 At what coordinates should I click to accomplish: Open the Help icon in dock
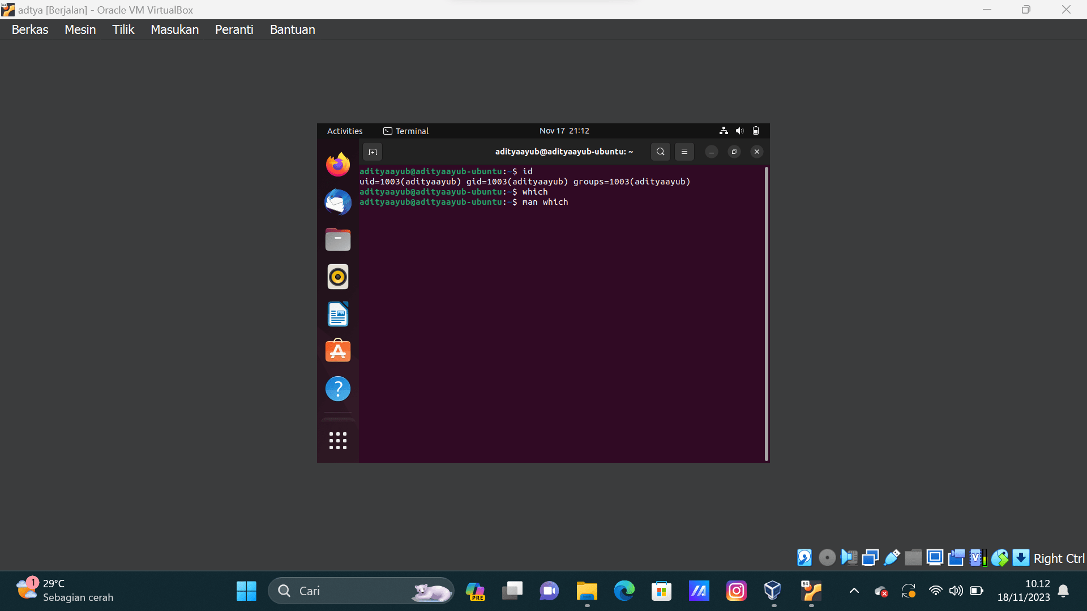point(338,389)
